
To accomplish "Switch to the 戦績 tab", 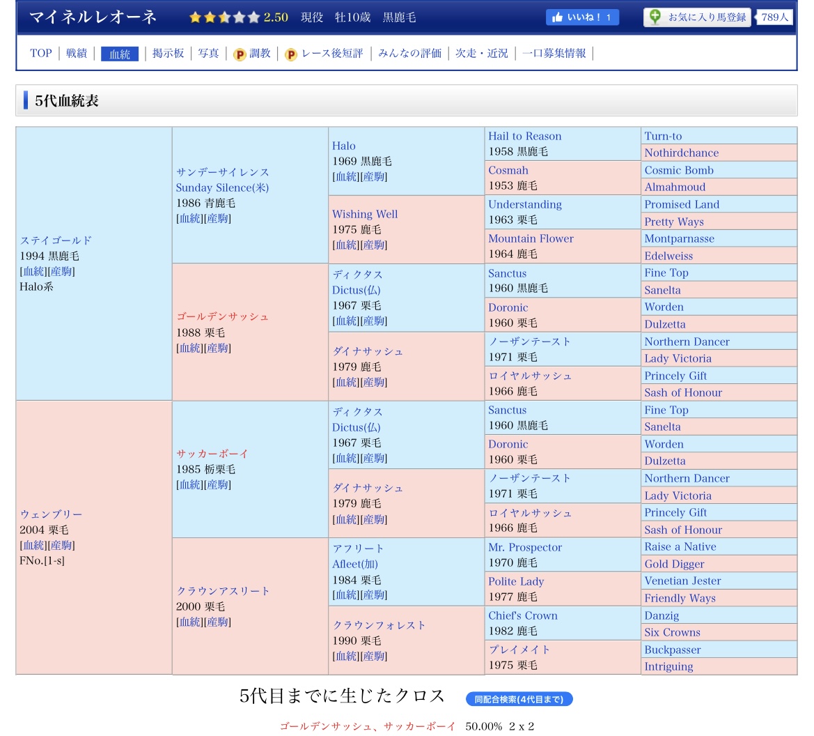I will (77, 53).
